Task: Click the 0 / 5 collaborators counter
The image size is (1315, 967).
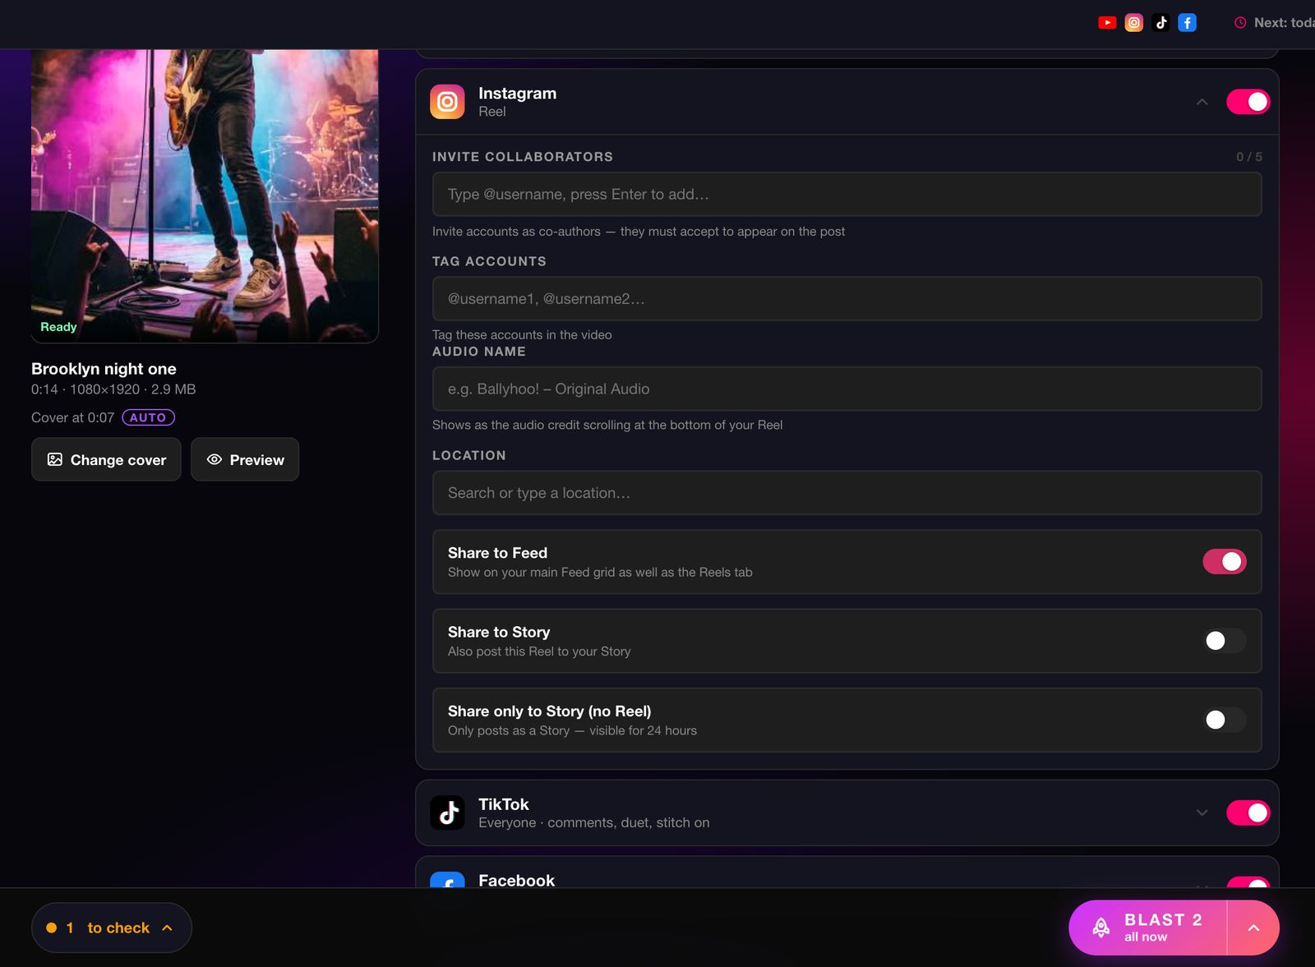Action: tap(1249, 157)
